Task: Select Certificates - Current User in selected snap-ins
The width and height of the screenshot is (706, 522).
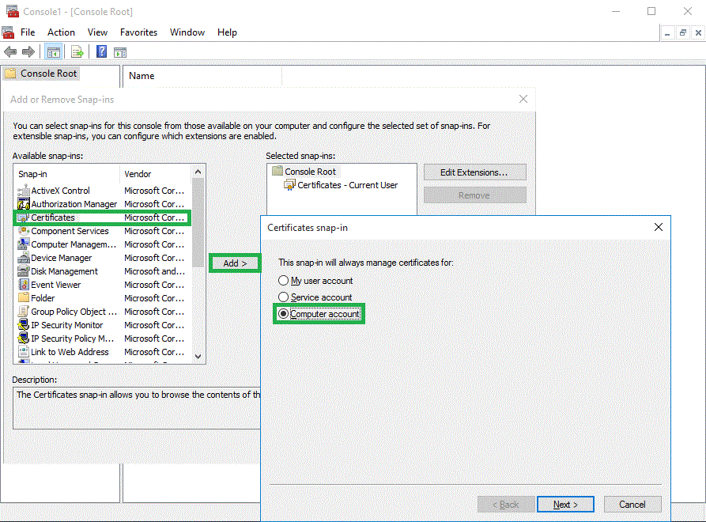Action: [347, 185]
